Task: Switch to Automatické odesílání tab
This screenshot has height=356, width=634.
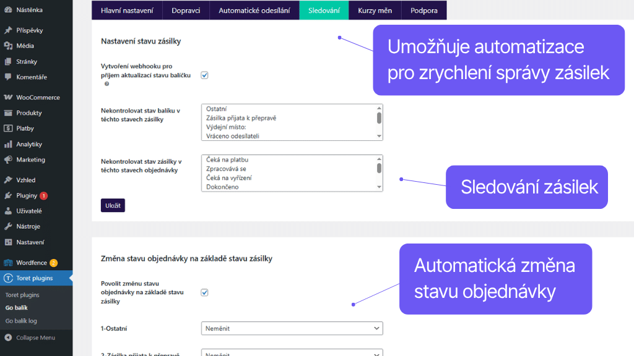Action: click(254, 10)
